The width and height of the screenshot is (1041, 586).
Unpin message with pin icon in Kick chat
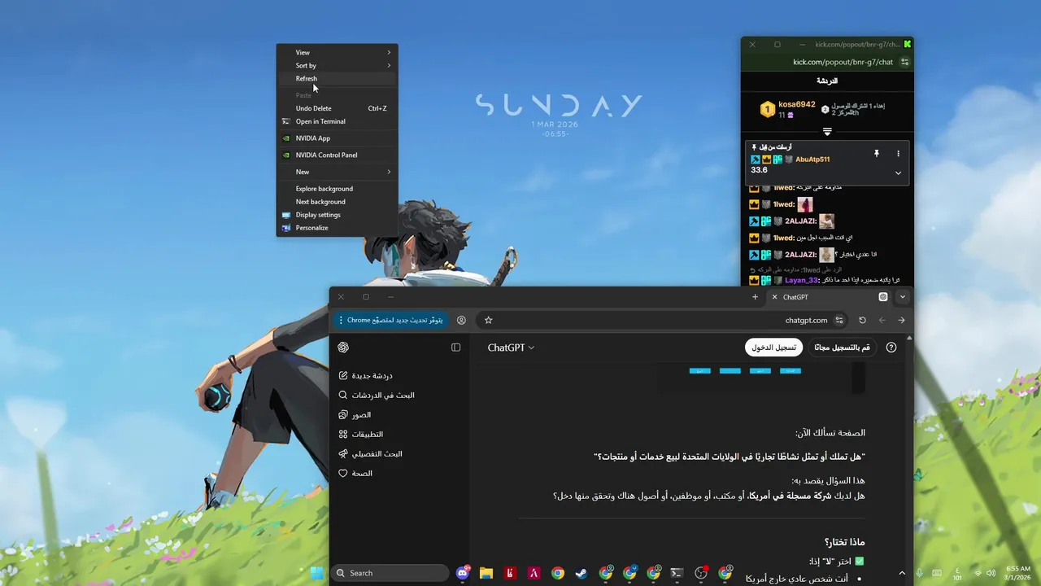coord(877,153)
